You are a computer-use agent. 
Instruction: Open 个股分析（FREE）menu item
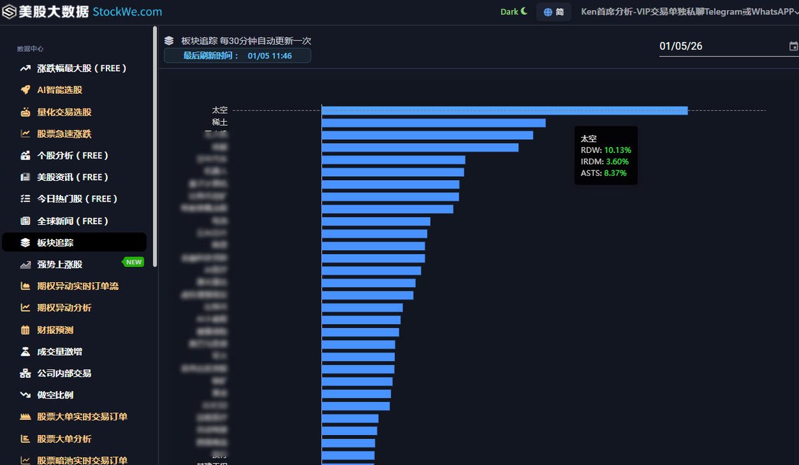pos(73,156)
